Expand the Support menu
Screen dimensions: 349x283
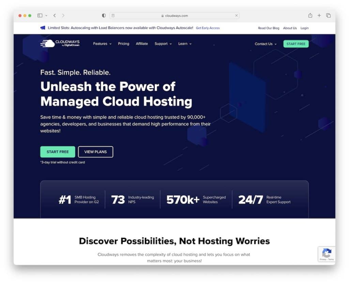click(x=163, y=44)
